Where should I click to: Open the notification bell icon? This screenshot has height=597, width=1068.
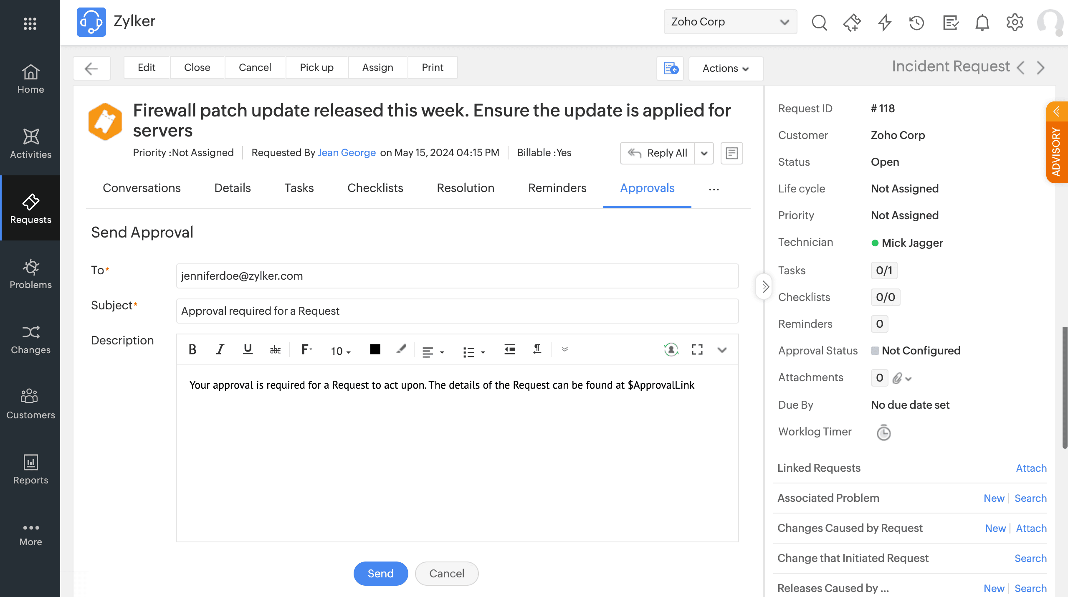click(x=982, y=23)
